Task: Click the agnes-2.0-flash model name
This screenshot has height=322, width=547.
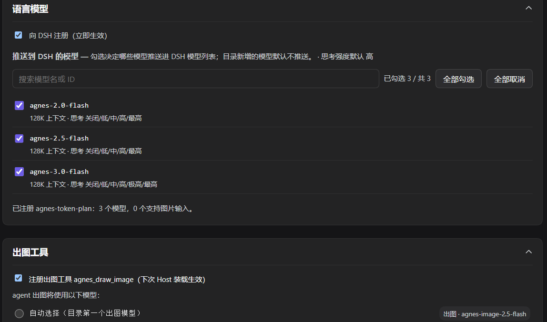Action: click(59, 105)
